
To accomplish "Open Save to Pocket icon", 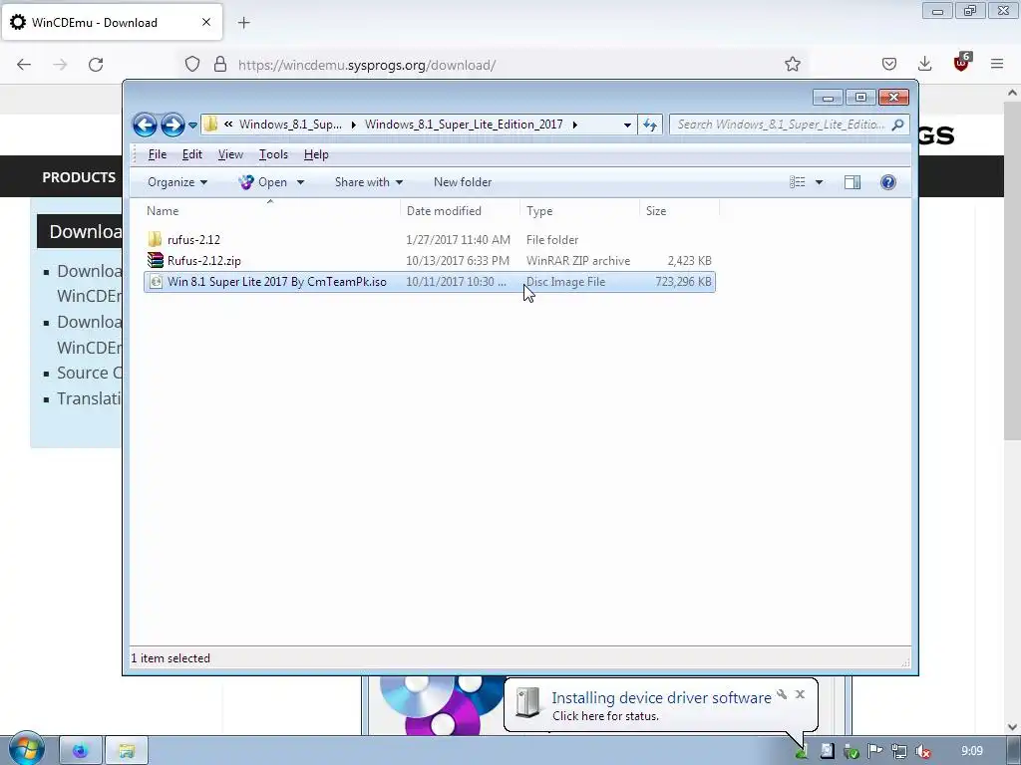I will click(x=889, y=64).
